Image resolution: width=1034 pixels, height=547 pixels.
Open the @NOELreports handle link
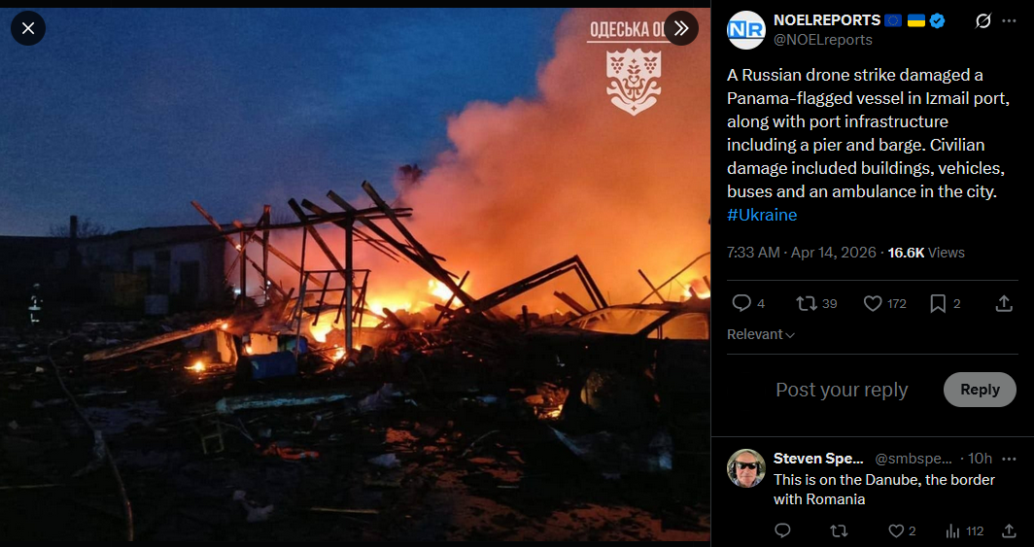pos(822,40)
